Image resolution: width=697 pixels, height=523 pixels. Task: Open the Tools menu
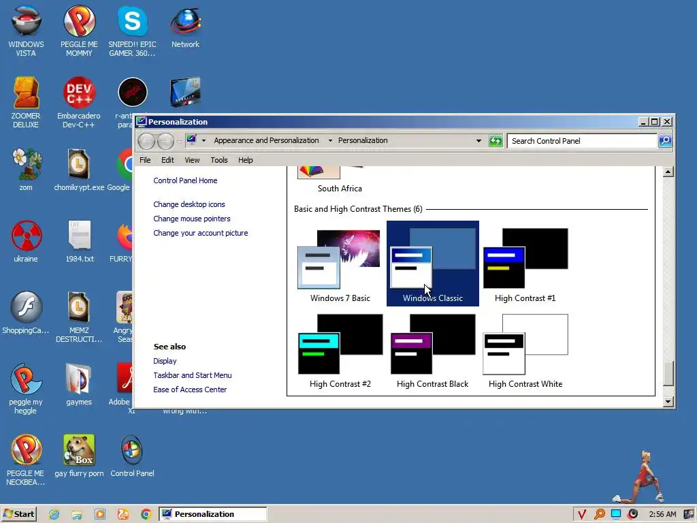[219, 160]
